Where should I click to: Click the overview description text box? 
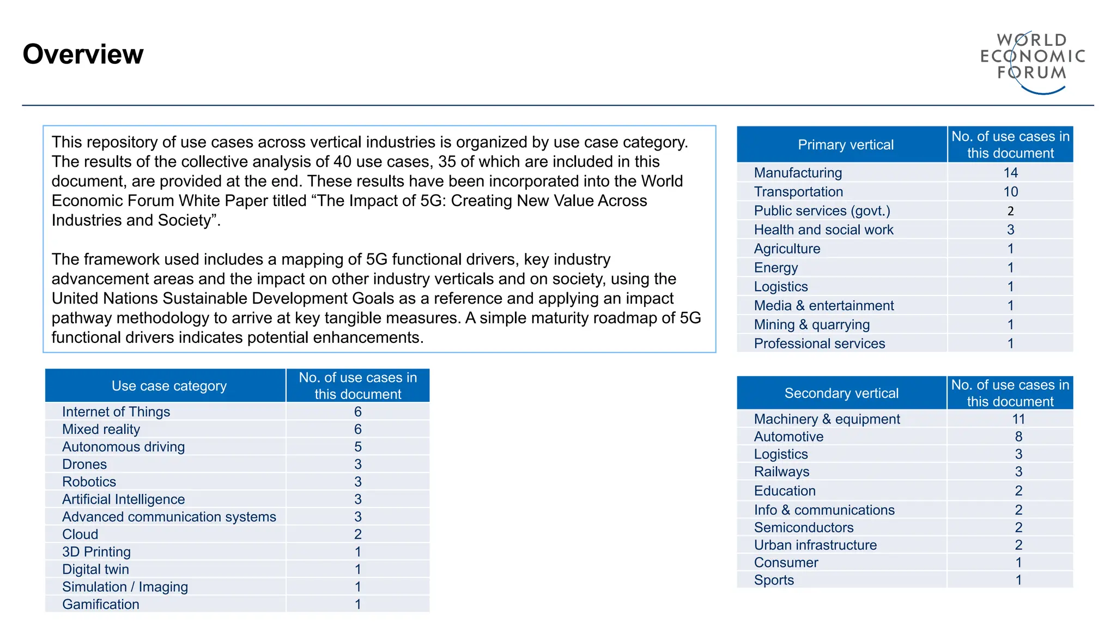[x=379, y=239]
